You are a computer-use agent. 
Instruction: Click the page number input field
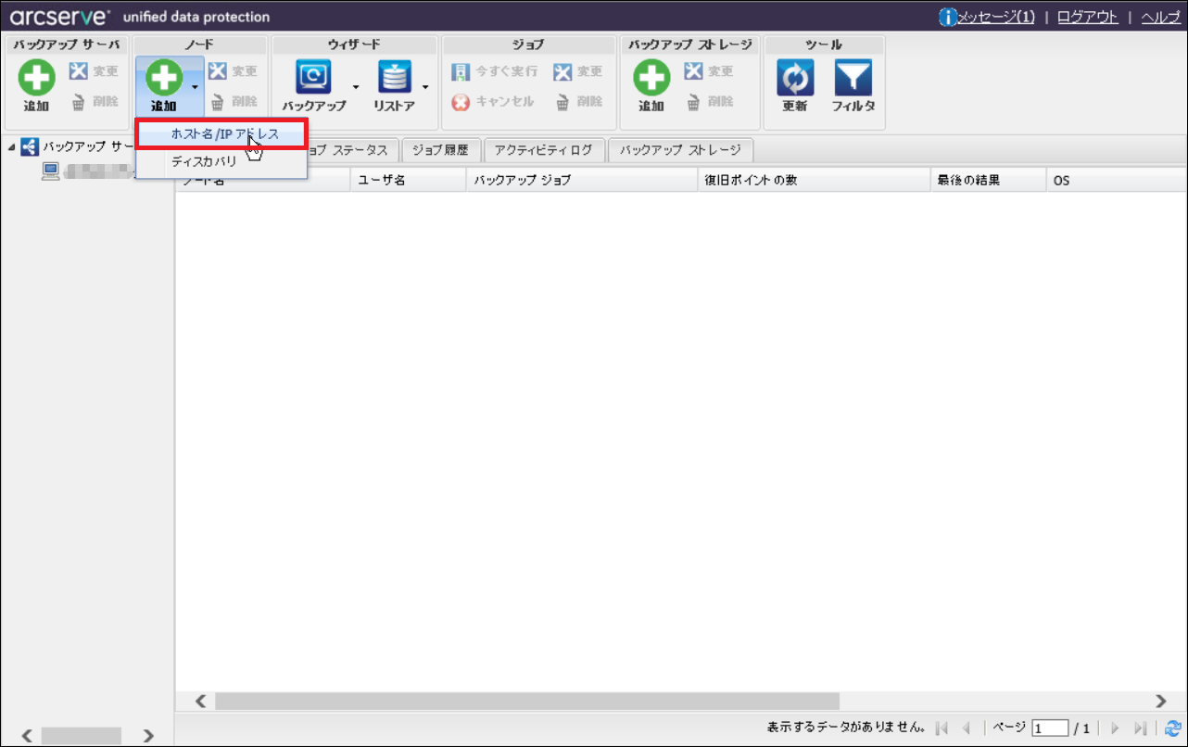click(1051, 728)
